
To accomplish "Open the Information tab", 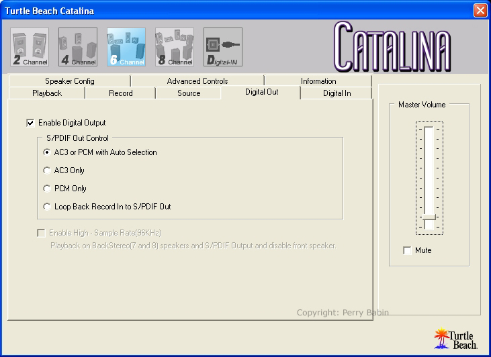I will (x=318, y=81).
